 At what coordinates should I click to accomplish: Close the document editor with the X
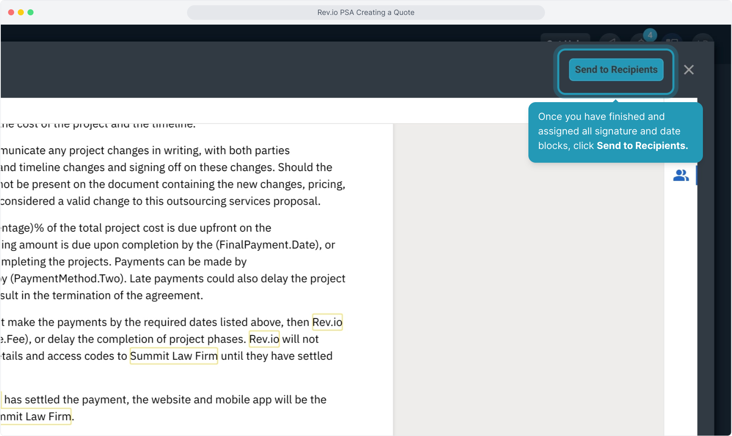[x=689, y=70]
